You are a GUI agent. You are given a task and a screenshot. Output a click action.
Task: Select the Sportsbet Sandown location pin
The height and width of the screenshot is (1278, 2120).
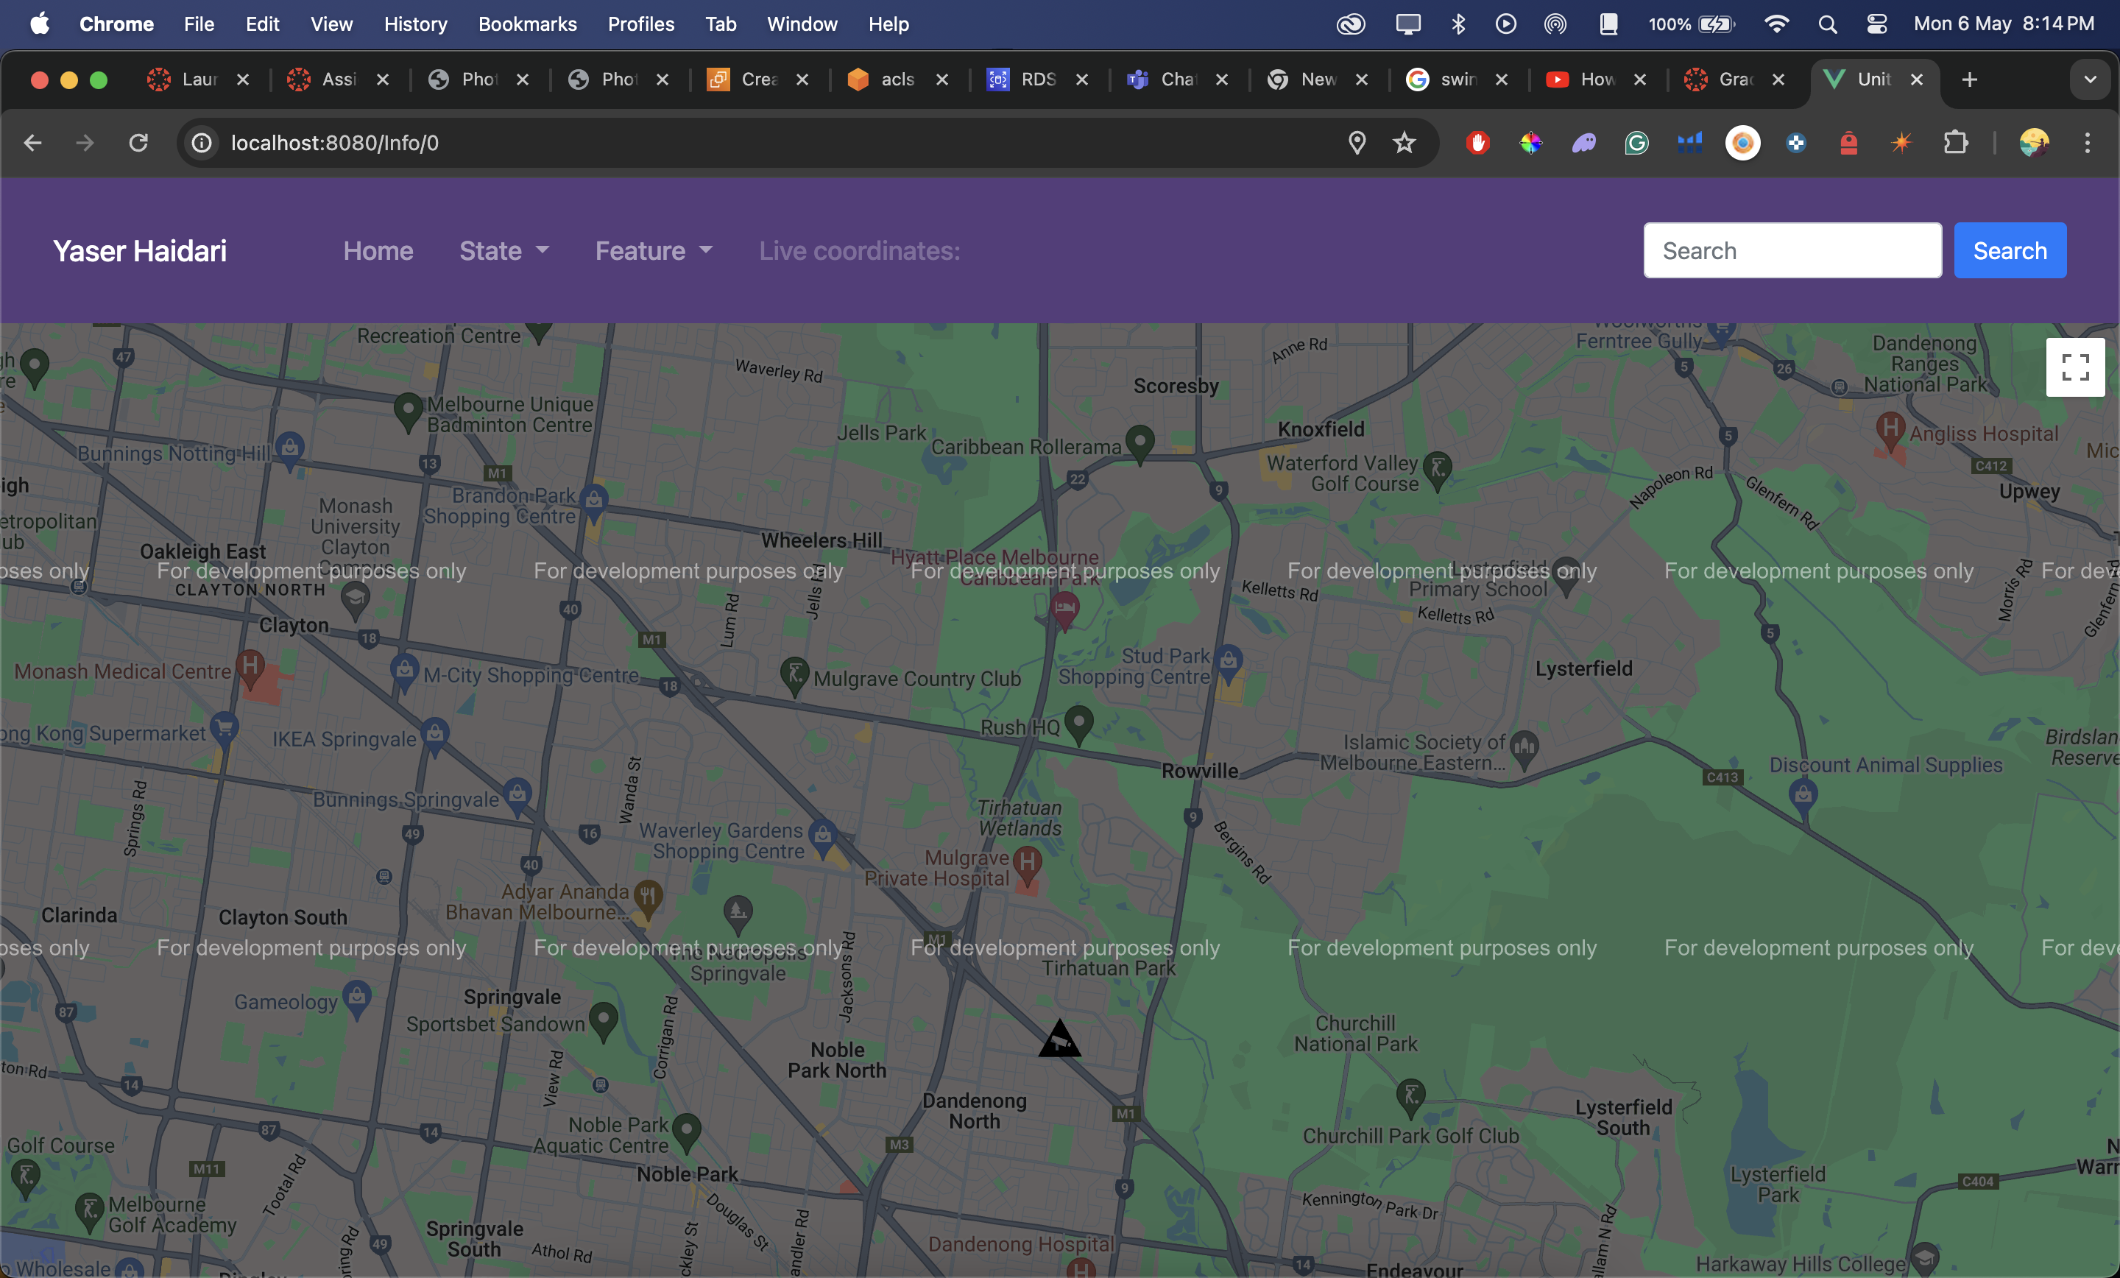[x=603, y=1023]
